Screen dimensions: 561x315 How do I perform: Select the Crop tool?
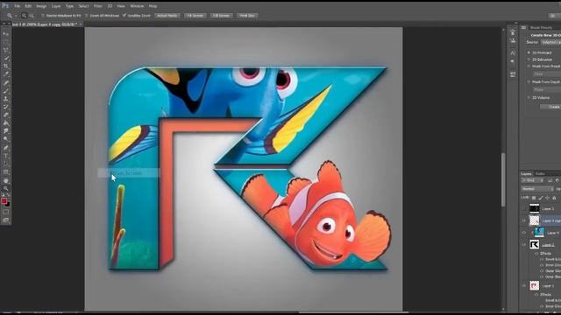pyautogui.click(x=6, y=66)
